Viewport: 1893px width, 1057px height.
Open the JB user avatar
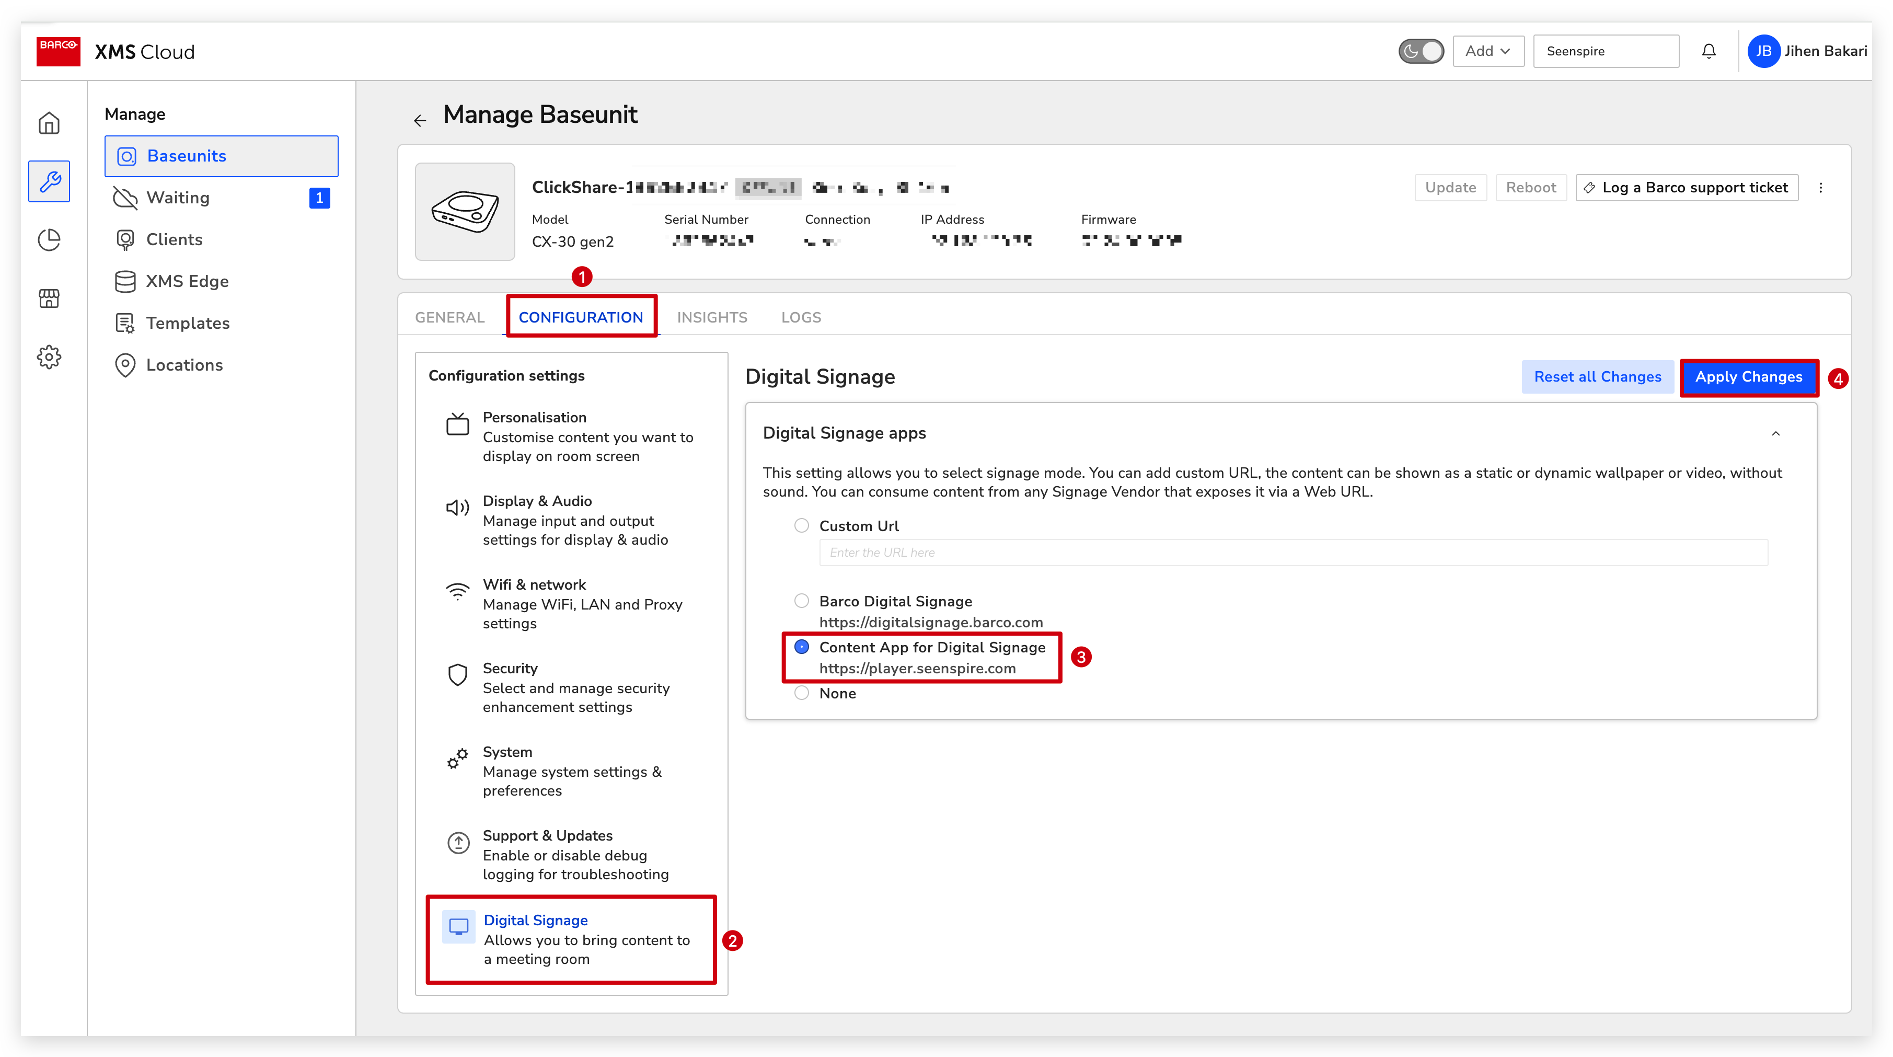pyautogui.click(x=1764, y=51)
